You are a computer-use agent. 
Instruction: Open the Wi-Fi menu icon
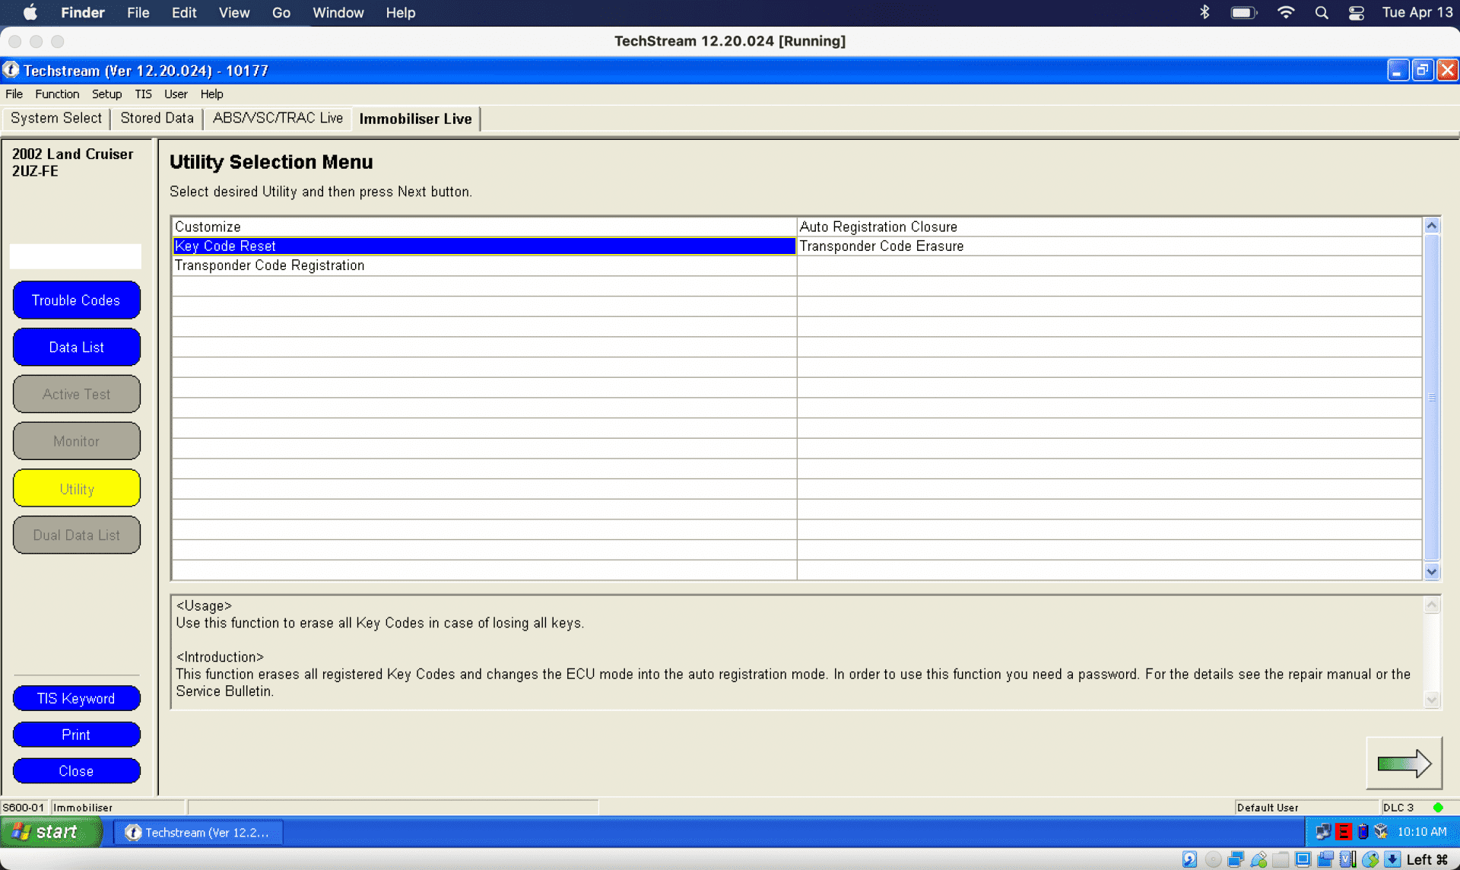pos(1286,12)
